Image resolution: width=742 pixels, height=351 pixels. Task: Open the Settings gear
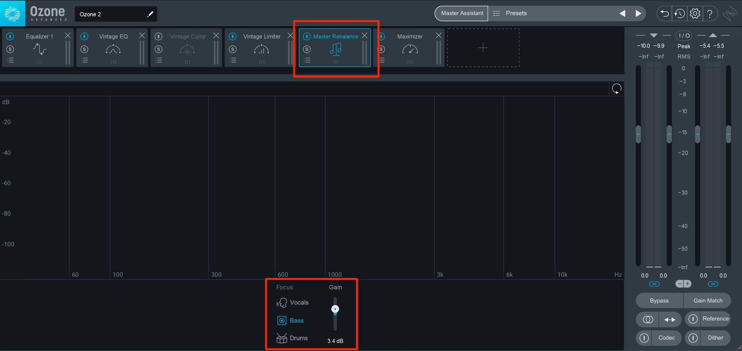[695, 13]
